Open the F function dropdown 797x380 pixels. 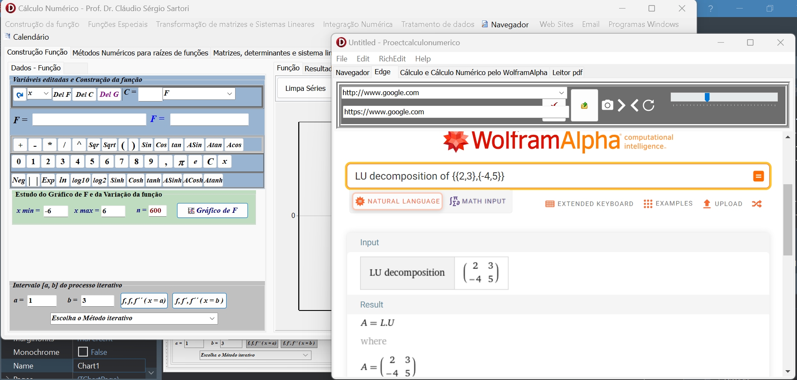pyautogui.click(x=230, y=94)
